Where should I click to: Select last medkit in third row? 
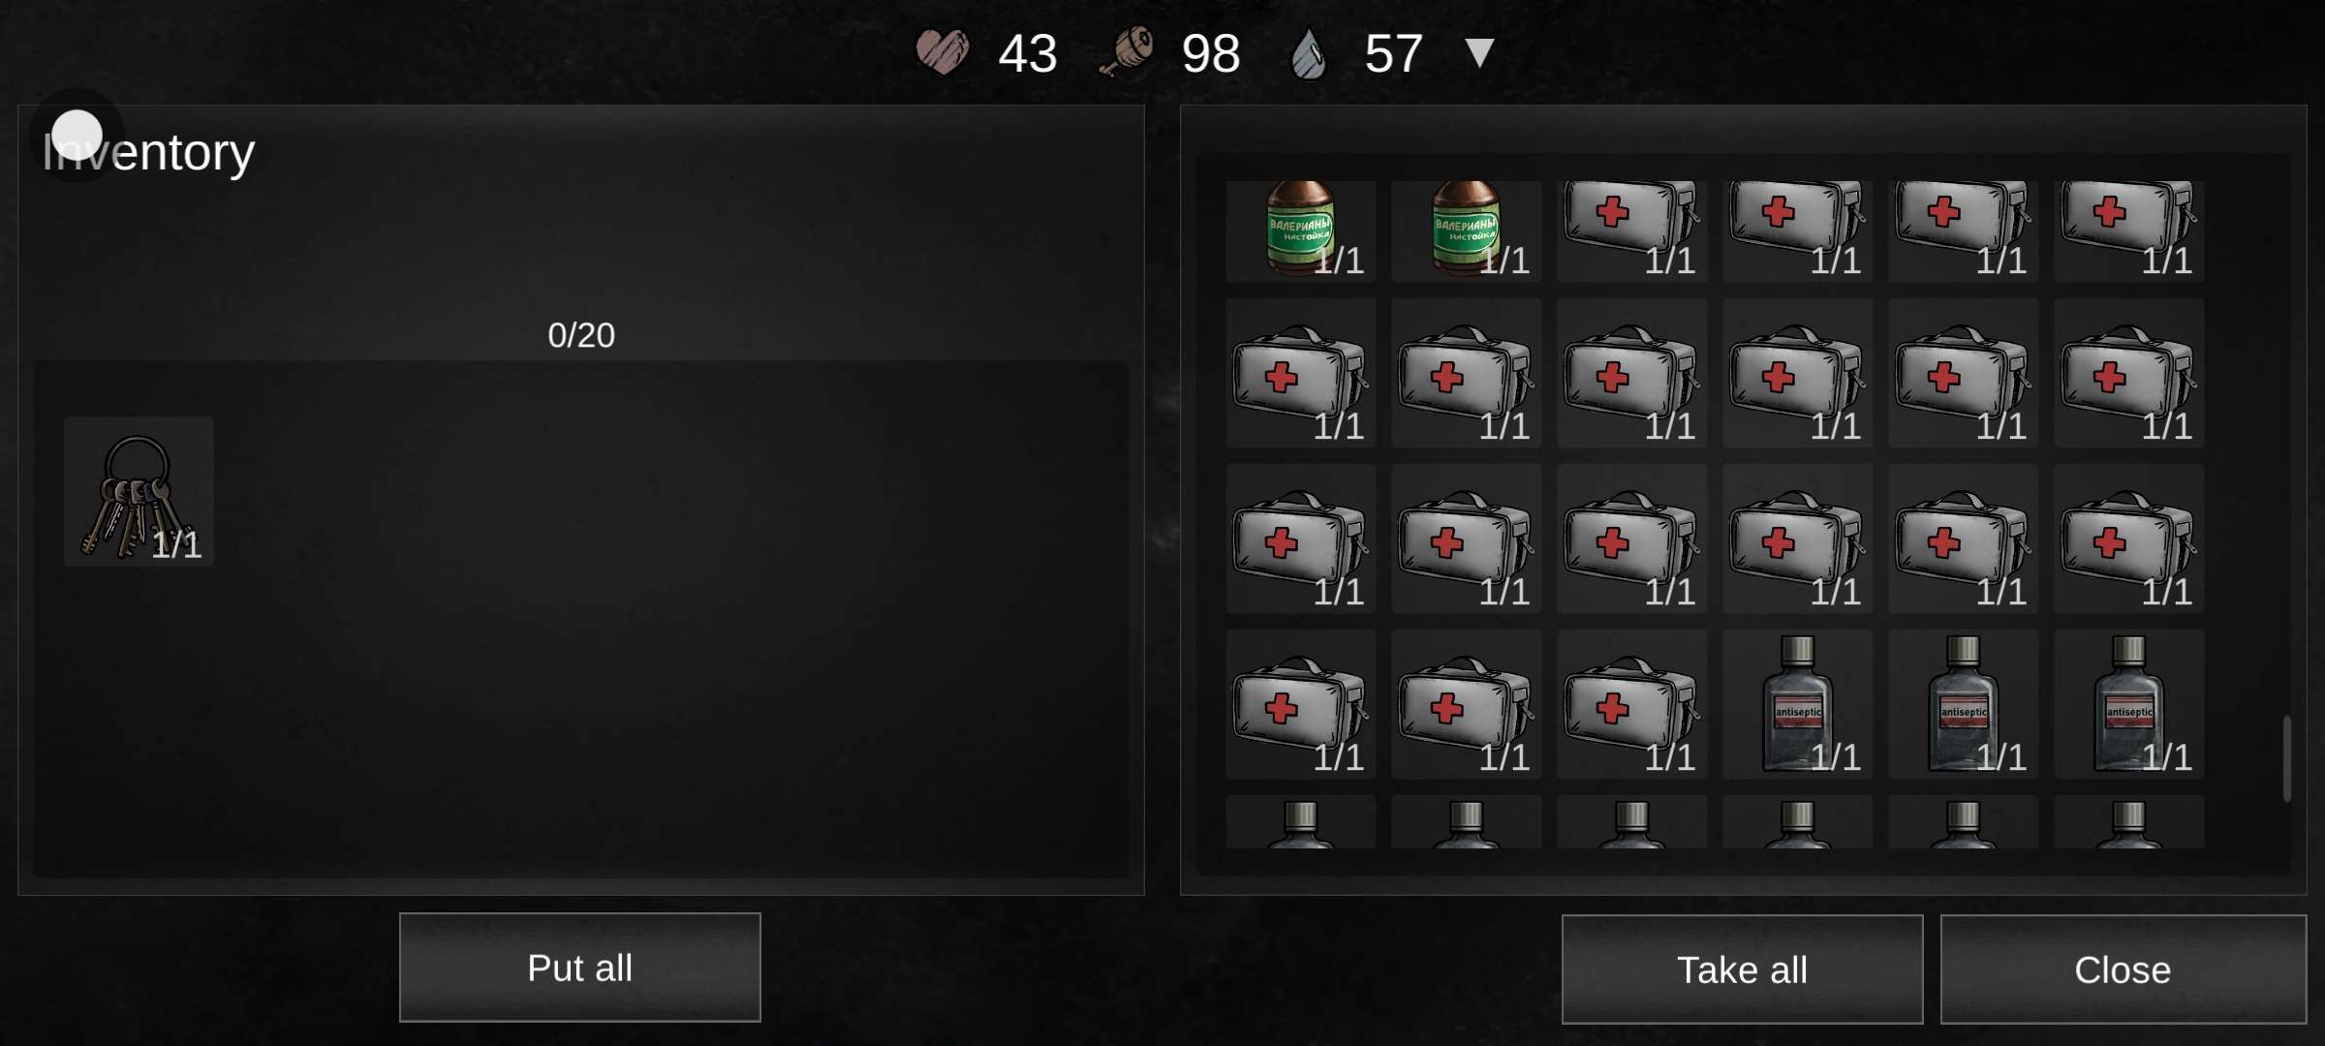pos(2128,538)
